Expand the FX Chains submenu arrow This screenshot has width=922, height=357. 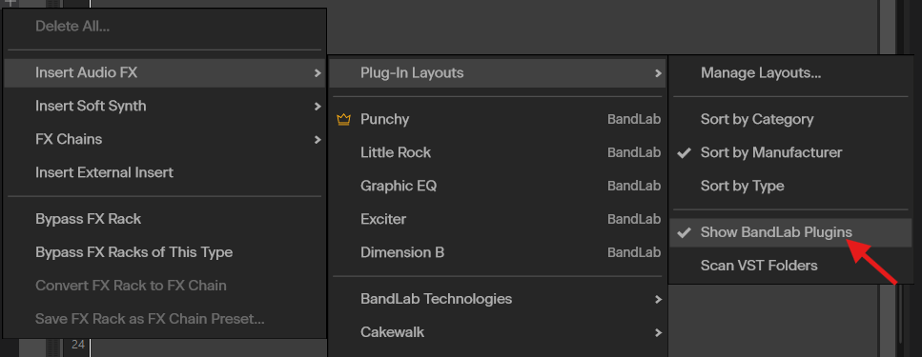318,140
